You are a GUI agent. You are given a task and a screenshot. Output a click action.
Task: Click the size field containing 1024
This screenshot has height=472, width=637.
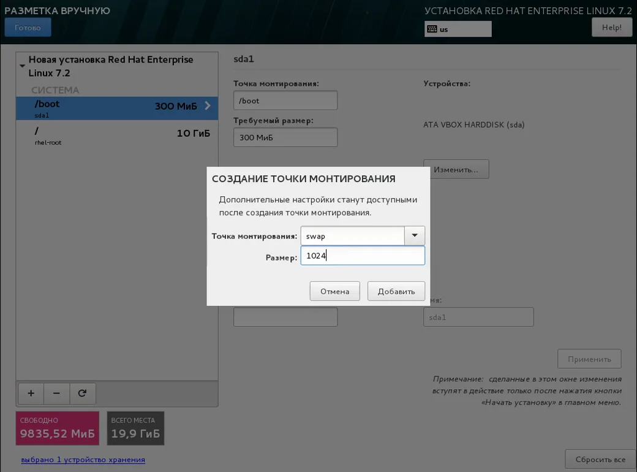click(363, 256)
